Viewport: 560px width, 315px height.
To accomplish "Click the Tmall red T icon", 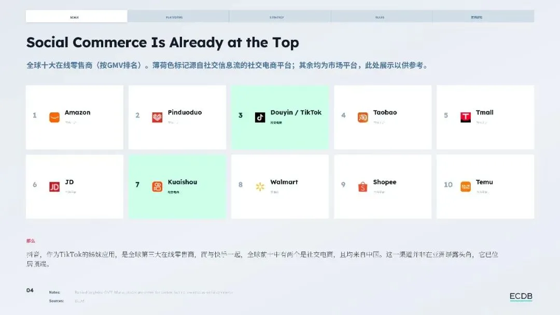I will 465,117.
